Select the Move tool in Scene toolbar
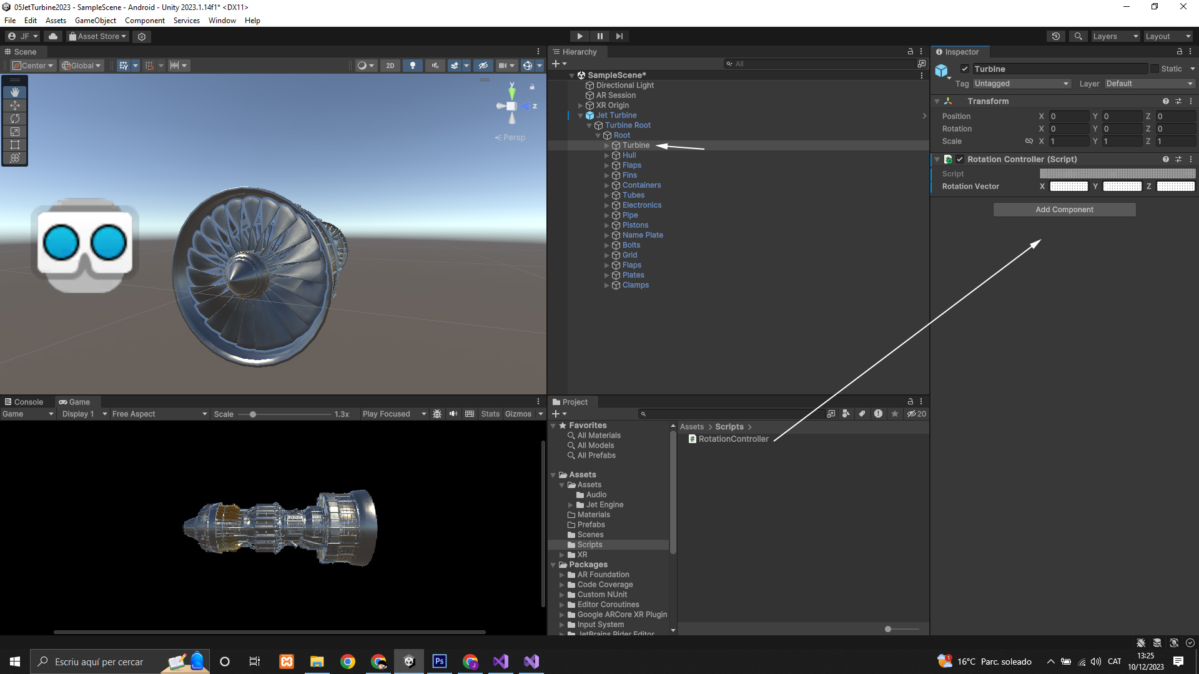Screen dimensions: 1199x674 click(x=15, y=105)
